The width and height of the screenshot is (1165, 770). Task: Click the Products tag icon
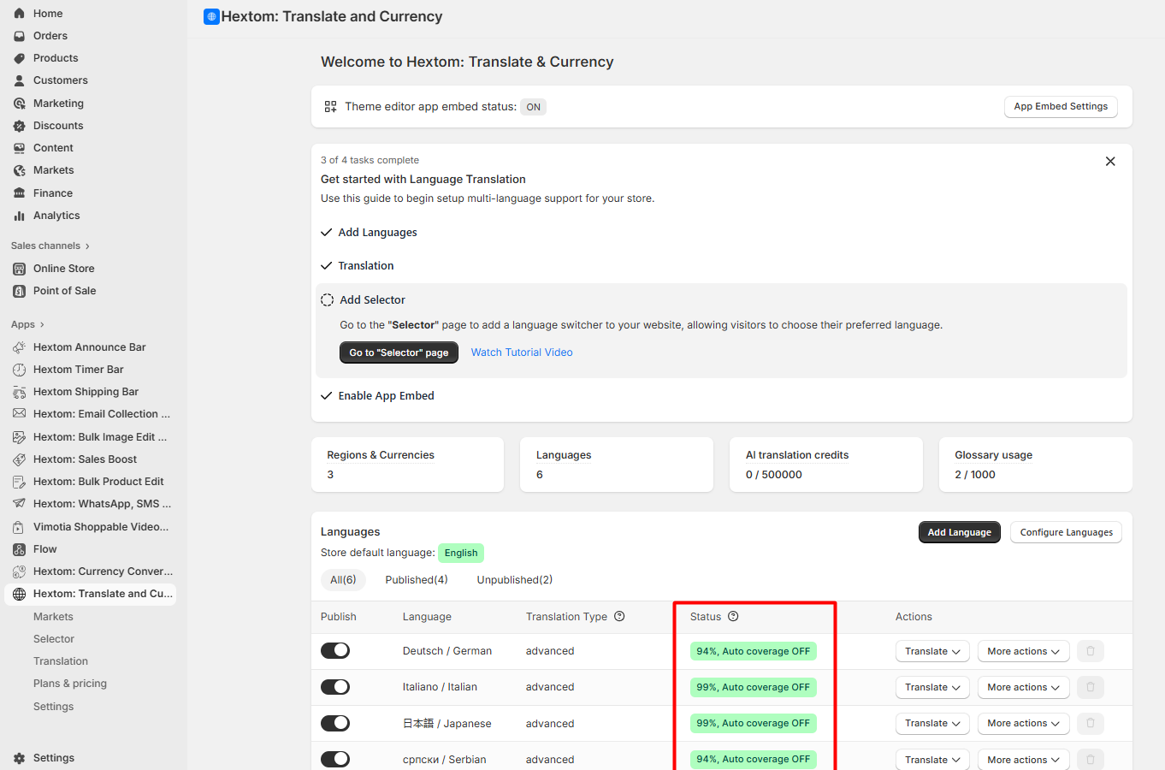pos(19,58)
